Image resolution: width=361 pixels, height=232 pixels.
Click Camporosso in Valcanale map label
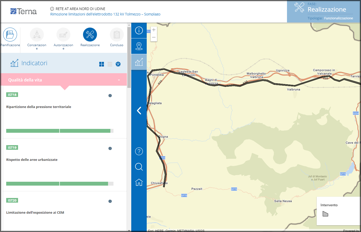pos(324,72)
